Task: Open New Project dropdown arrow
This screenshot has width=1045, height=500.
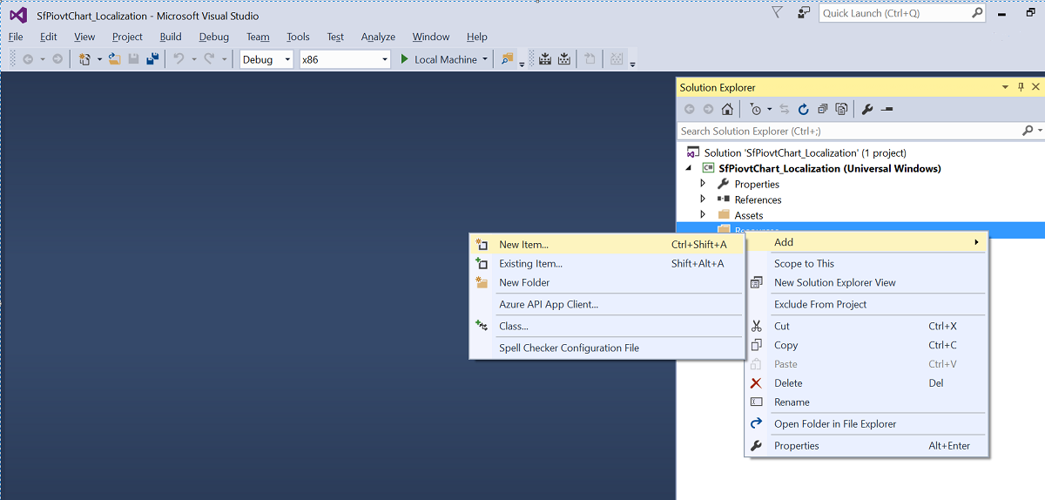Action: 99,59
